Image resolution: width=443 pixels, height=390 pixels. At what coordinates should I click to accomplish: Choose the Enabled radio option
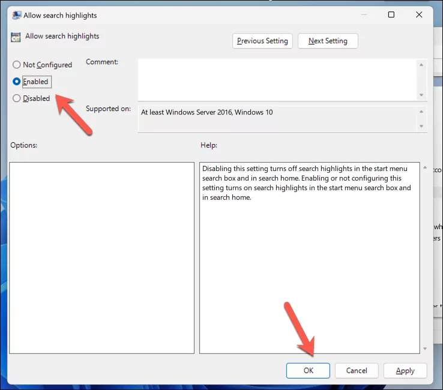[17, 82]
